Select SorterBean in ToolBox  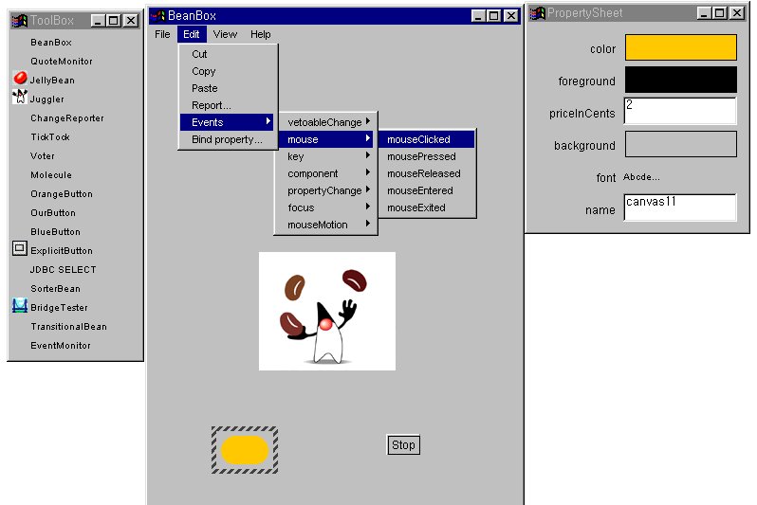pos(56,288)
